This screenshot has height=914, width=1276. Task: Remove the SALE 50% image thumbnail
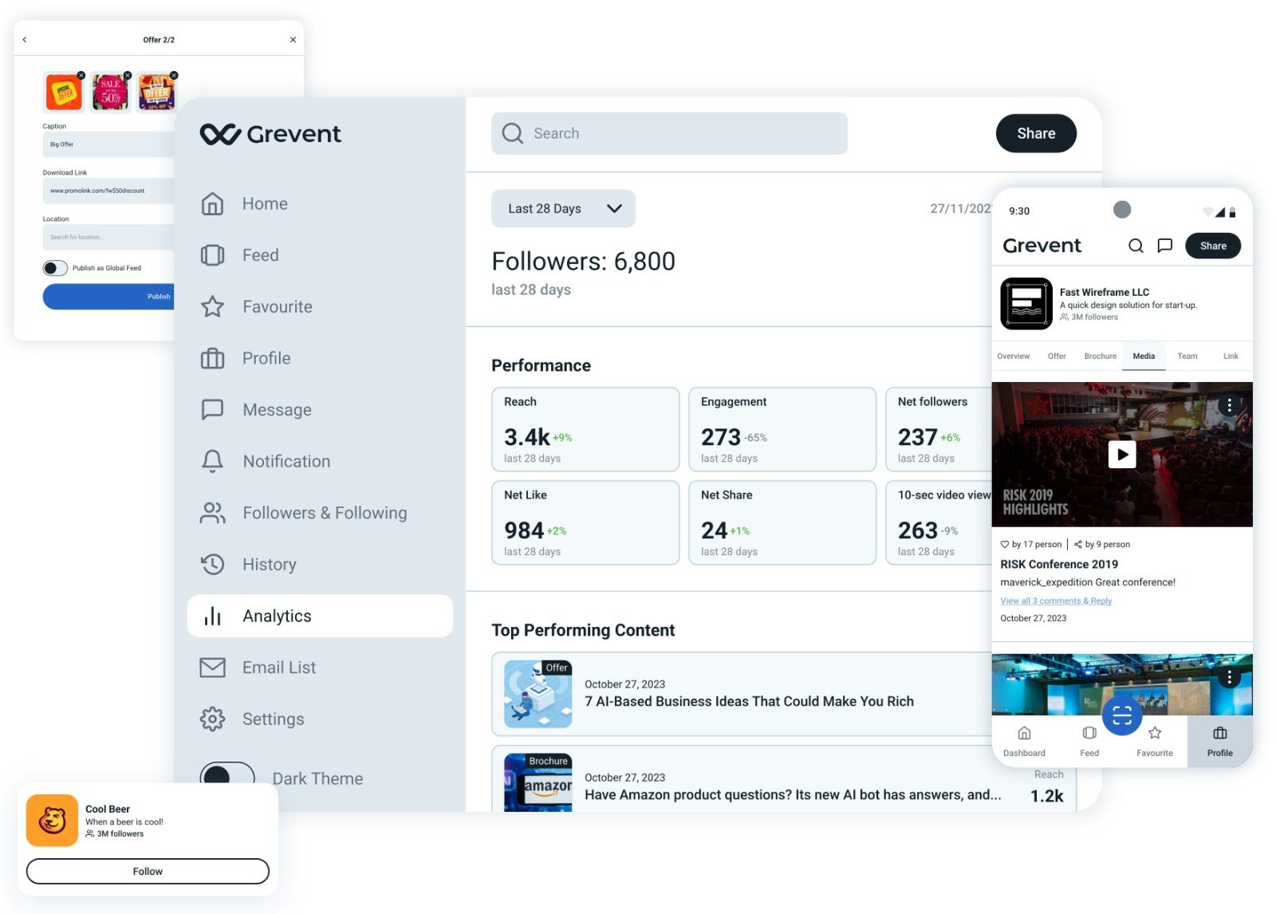pyautogui.click(x=128, y=76)
